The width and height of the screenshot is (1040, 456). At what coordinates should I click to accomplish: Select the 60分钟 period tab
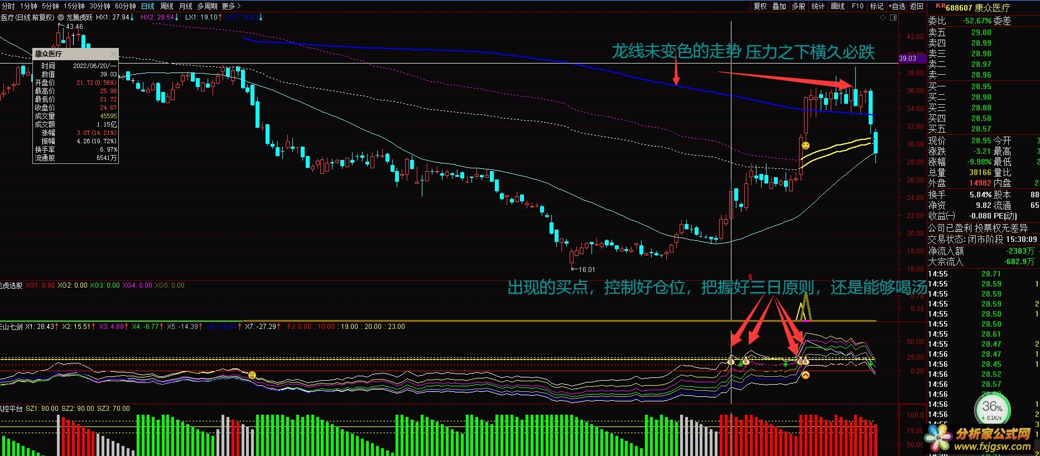(126, 6)
